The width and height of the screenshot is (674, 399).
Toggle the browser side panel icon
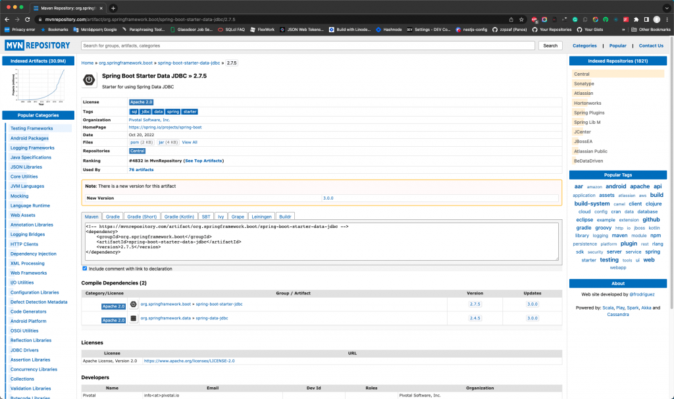(x=646, y=19)
